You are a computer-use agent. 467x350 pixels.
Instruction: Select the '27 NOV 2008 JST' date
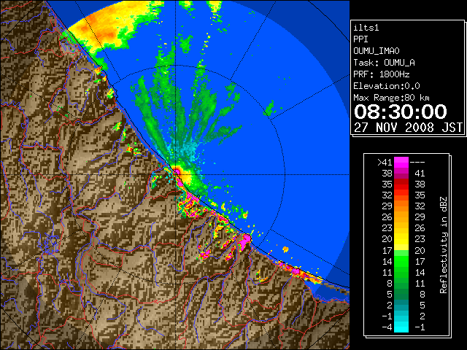click(408, 128)
